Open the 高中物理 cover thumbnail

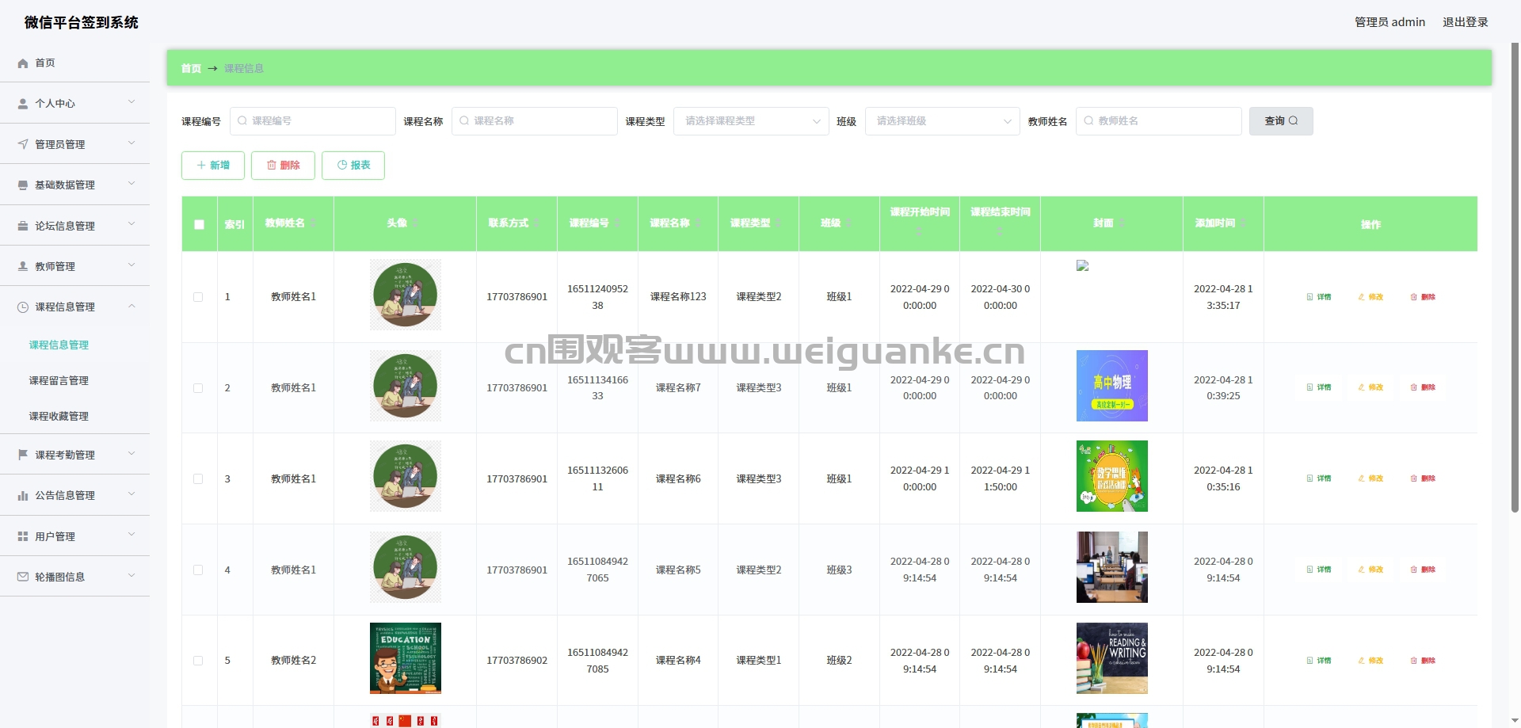pos(1111,386)
